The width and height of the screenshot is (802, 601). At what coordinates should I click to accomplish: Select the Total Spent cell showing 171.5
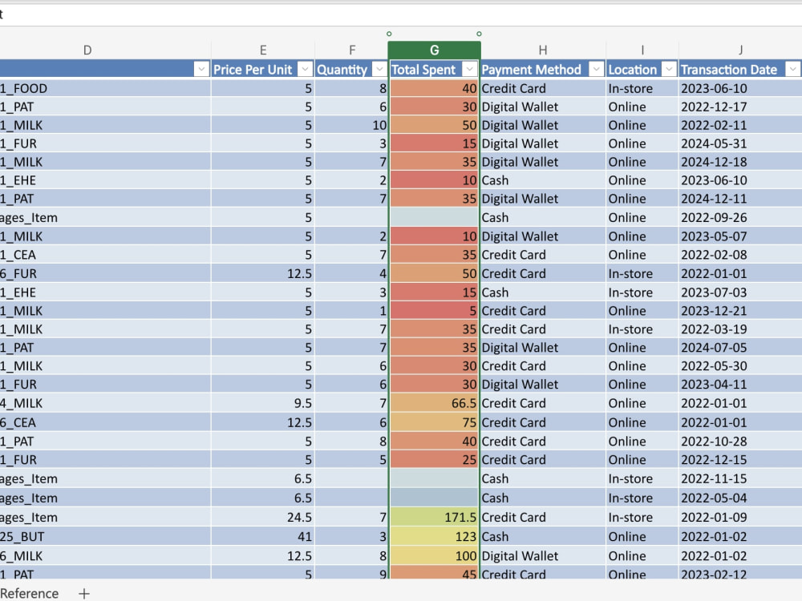pos(434,517)
